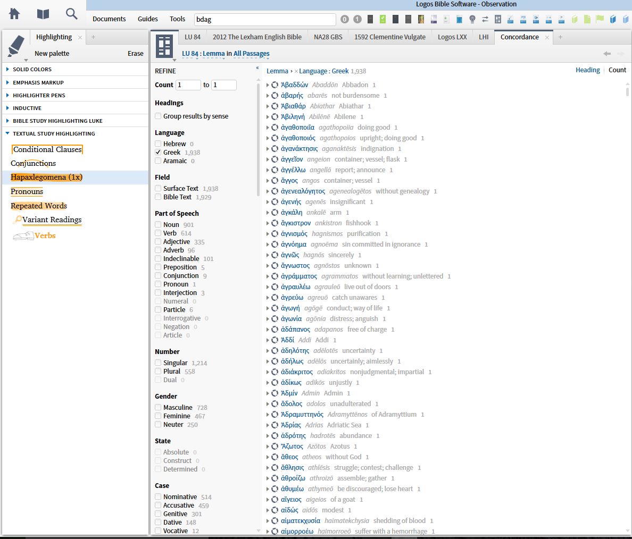Viewport: 632px width, 539px height.
Task: Open the Guides menu
Action: (147, 19)
